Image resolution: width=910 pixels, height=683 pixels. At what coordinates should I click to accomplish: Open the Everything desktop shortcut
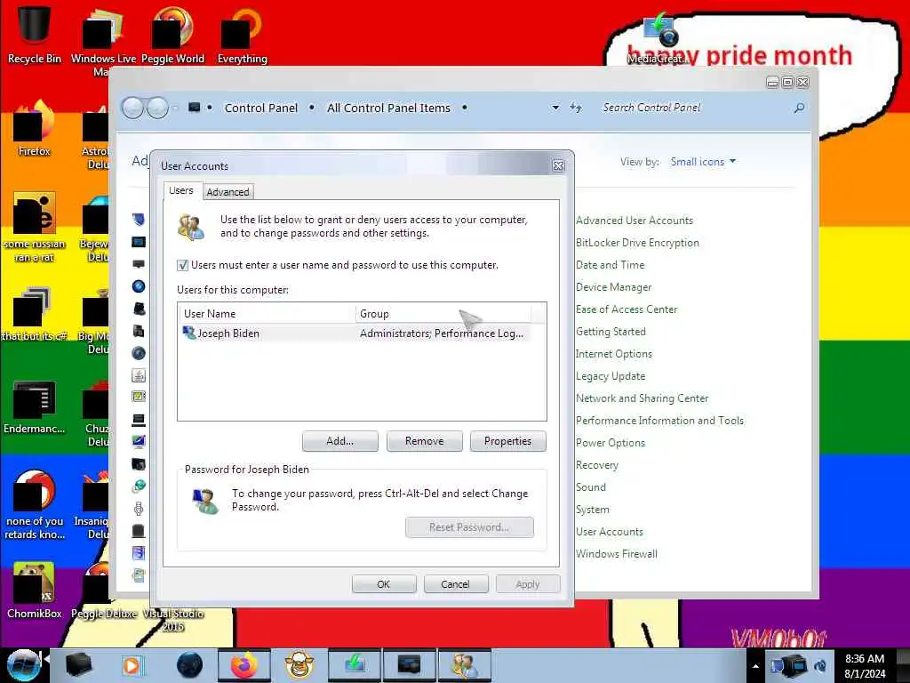[x=242, y=34]
